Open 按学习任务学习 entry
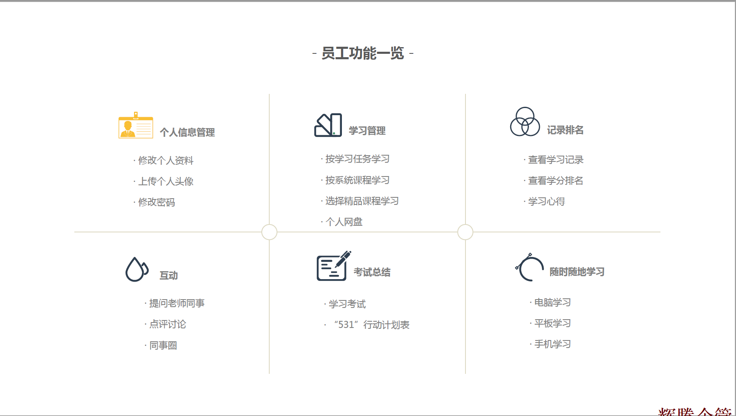This screenshot has width=736, height=416. click(x=357, y=159)
